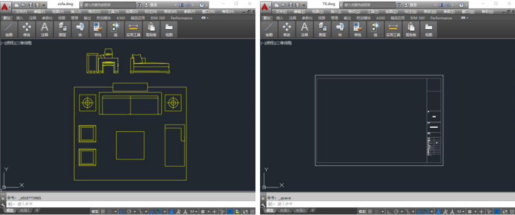Click the Sign In (登录) button in TK.dwg
Image resolution: width=515 pixels, height=215 pixels.
coord(411,5)
